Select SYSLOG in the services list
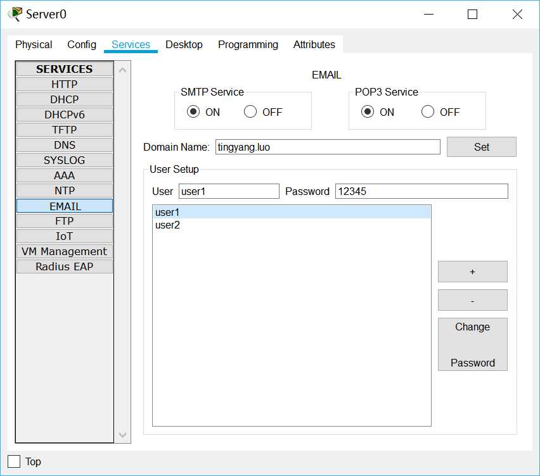 (x=65, y=160)
